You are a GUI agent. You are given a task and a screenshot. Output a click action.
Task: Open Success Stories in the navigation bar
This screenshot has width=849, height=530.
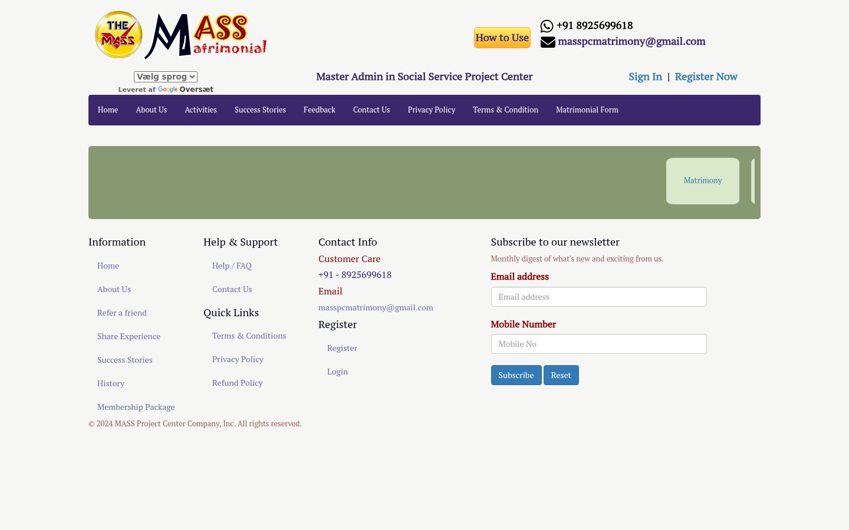click(x=260, y=110)
